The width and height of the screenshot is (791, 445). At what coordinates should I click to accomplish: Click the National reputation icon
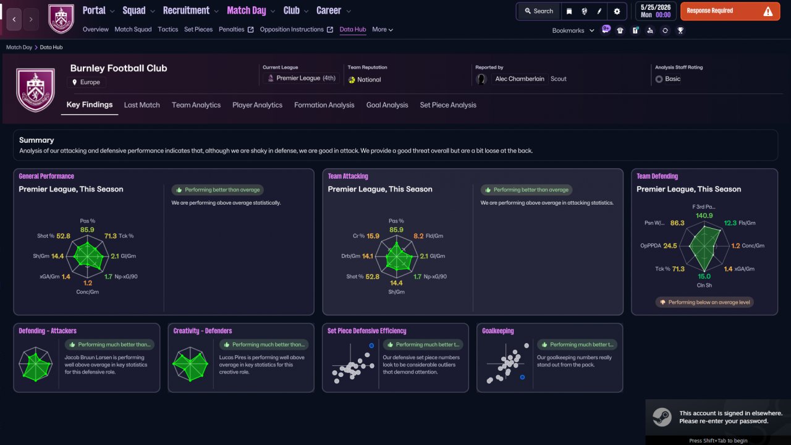[x=352, y=80]
